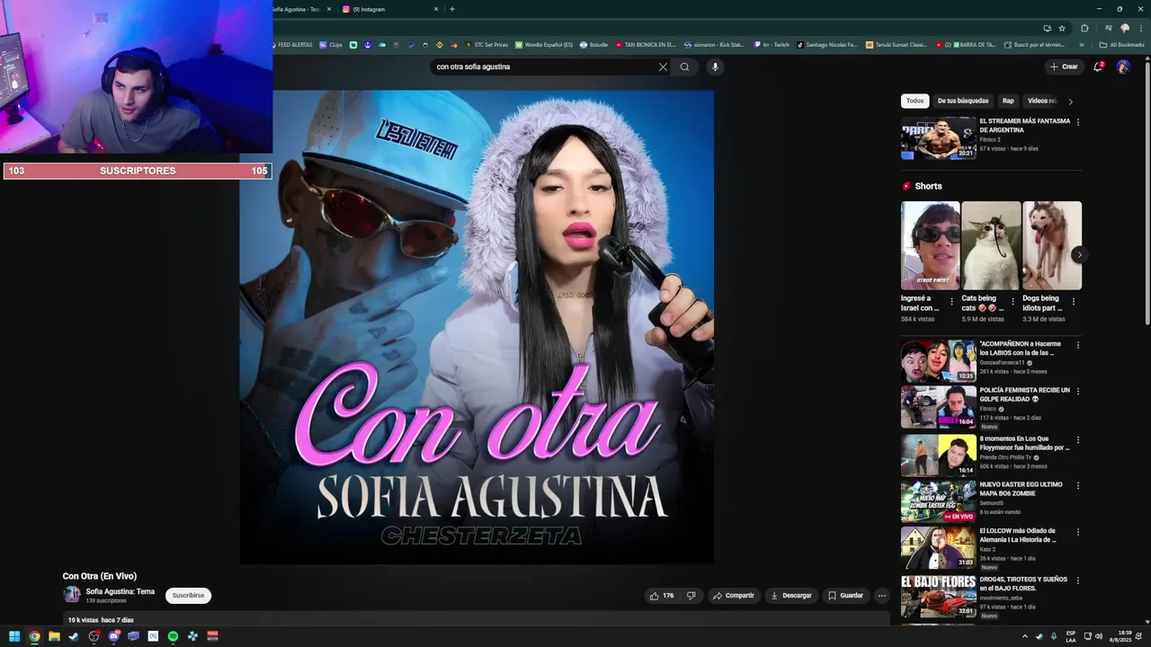The image size is (1151, 647).
Task: Open the trr - Twitch bookmark
Action: [x=772, y=45]
